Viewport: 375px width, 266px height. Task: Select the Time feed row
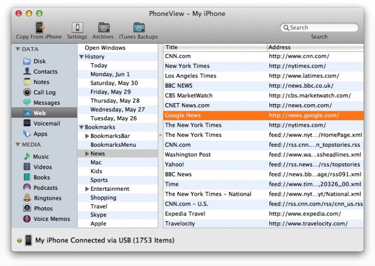263,184
